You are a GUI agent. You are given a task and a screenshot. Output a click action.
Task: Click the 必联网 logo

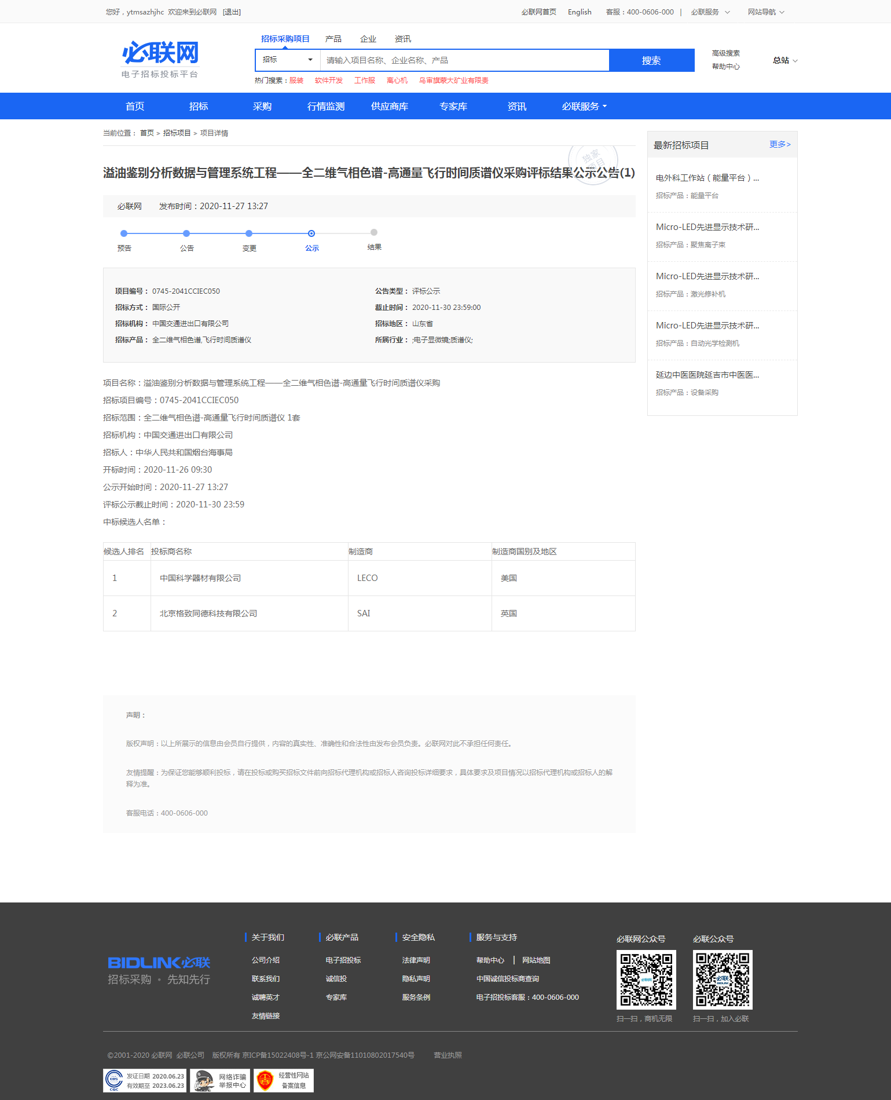pos(160,59)
